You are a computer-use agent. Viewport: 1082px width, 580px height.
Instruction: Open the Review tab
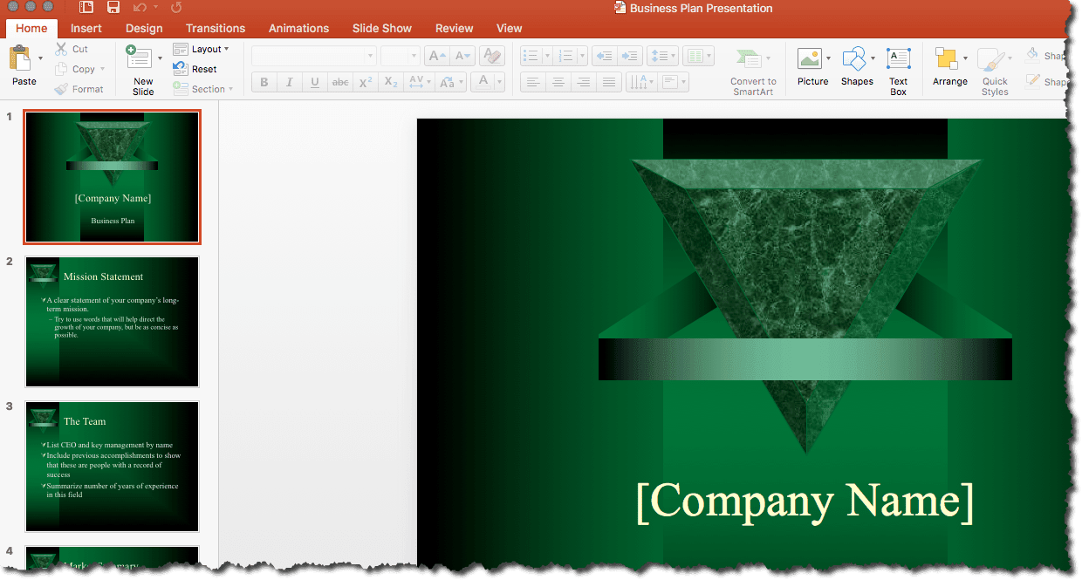coord(454,28)
